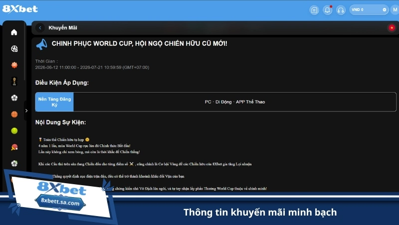The width and height of the screenshot is (399, 225).
Task: Open the live sports ball icon in sidebar
Action: pos(14,49)
